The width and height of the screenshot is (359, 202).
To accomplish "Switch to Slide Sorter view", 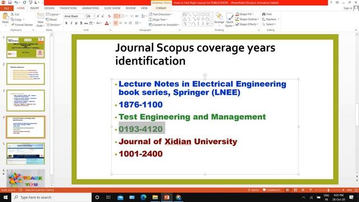I will click(x=296, y=190).
